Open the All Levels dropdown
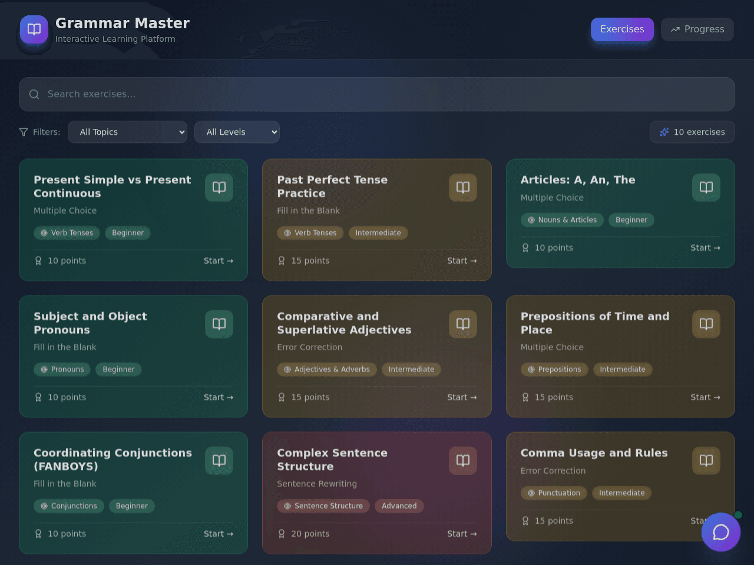 (x=237, y=132)
